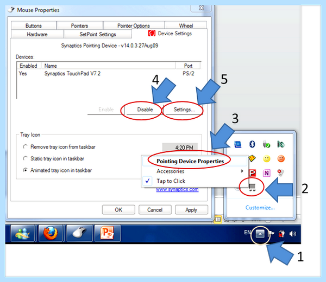Switch to the Buttons tab
The image size is (326, 282).
pyautogui.click(x=34, y=25)
